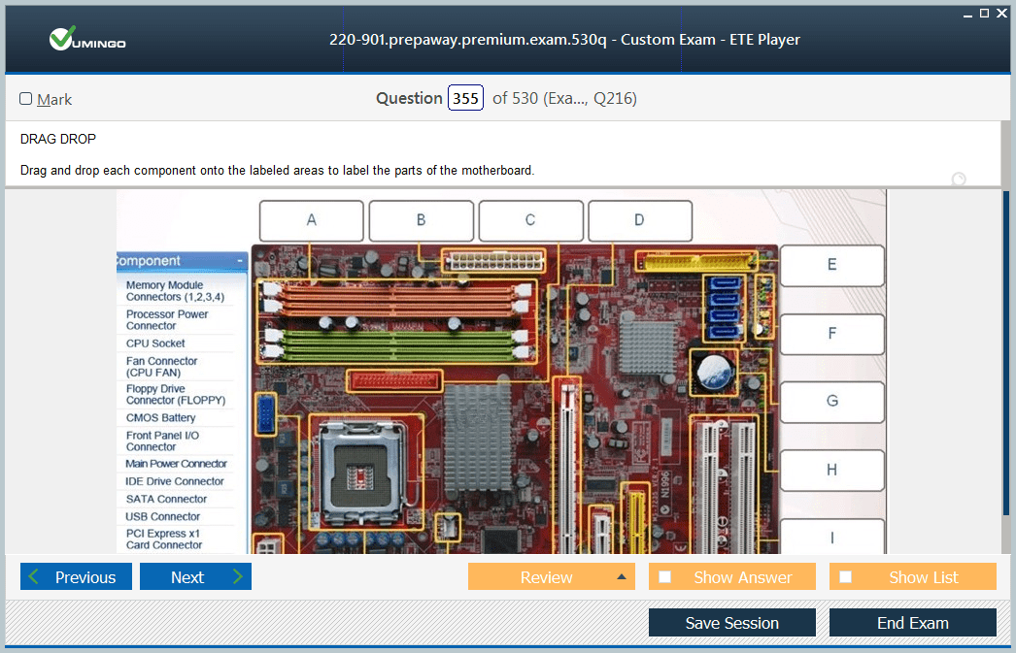Toggle the Mark checkbox
This screenshot has height=653, width=1016.
coord(26,99)
